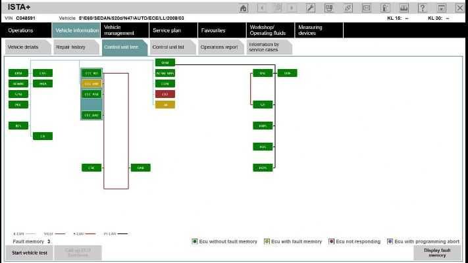The image size is (468, 263).
Task: Click the 'Ecu not responding' legend entry
Action: [x=355, y=241]
